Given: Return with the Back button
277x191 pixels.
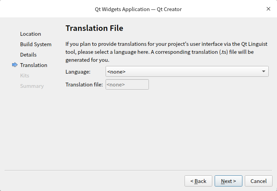Looking at the screenshot, I should pyautogui.click(x=198, y=181).
